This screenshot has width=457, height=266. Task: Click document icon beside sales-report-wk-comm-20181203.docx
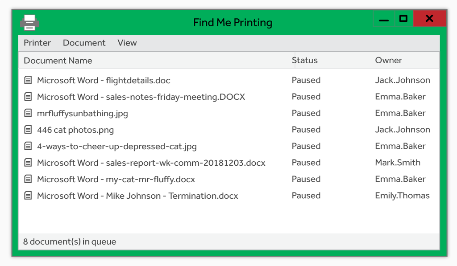[x=28, y=162]
